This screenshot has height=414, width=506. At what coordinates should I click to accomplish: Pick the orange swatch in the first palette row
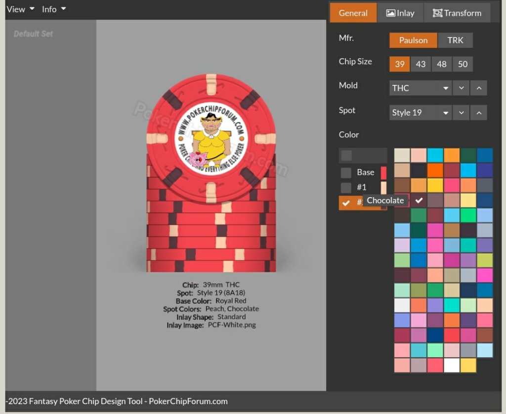tap(452, 155)
